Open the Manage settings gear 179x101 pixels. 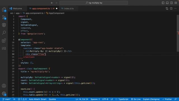point(4,94)
